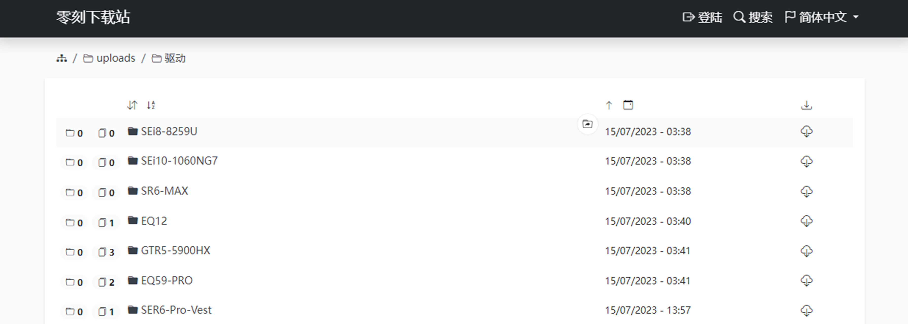Open the GTR5-5900HX folder

[175, 251]
